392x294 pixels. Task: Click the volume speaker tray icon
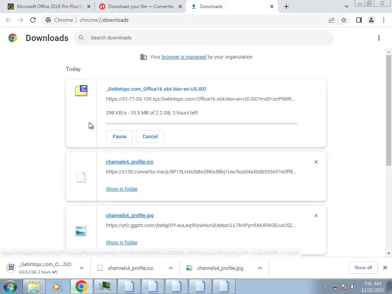353,287
